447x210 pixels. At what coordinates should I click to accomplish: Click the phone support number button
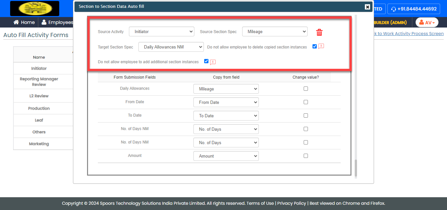[x=414, y=9]
